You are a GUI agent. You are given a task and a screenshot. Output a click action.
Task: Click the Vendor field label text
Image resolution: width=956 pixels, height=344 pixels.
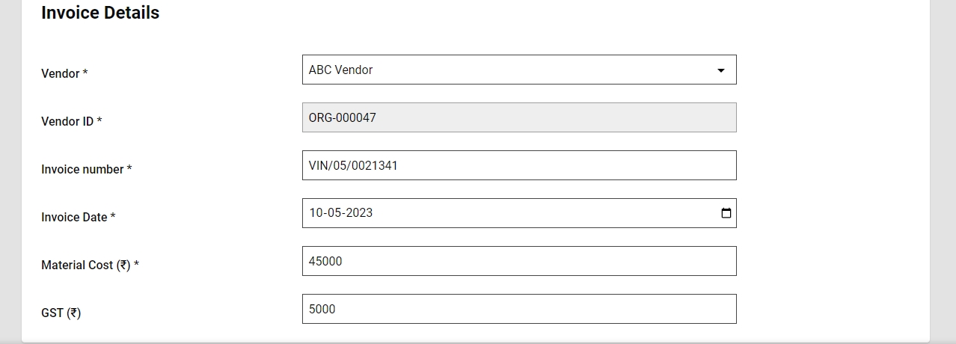coord(60,73)
